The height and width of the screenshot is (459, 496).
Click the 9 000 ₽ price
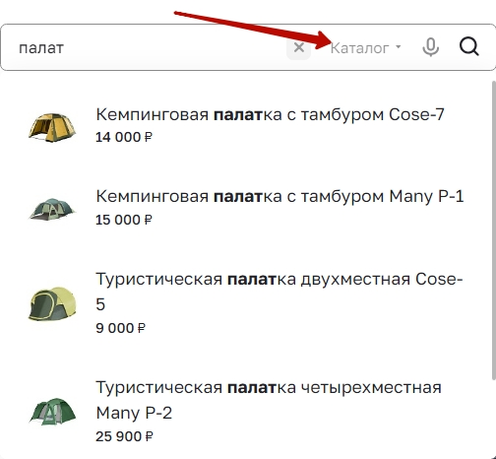[x=120, y=328]
